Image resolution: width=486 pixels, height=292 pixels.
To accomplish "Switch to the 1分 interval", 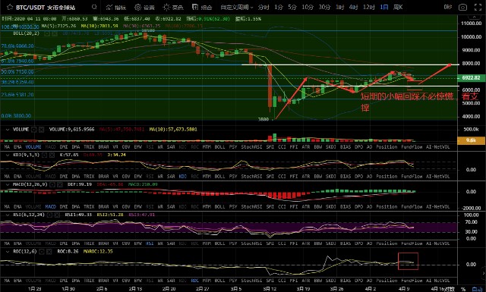I will pos(279,7).
